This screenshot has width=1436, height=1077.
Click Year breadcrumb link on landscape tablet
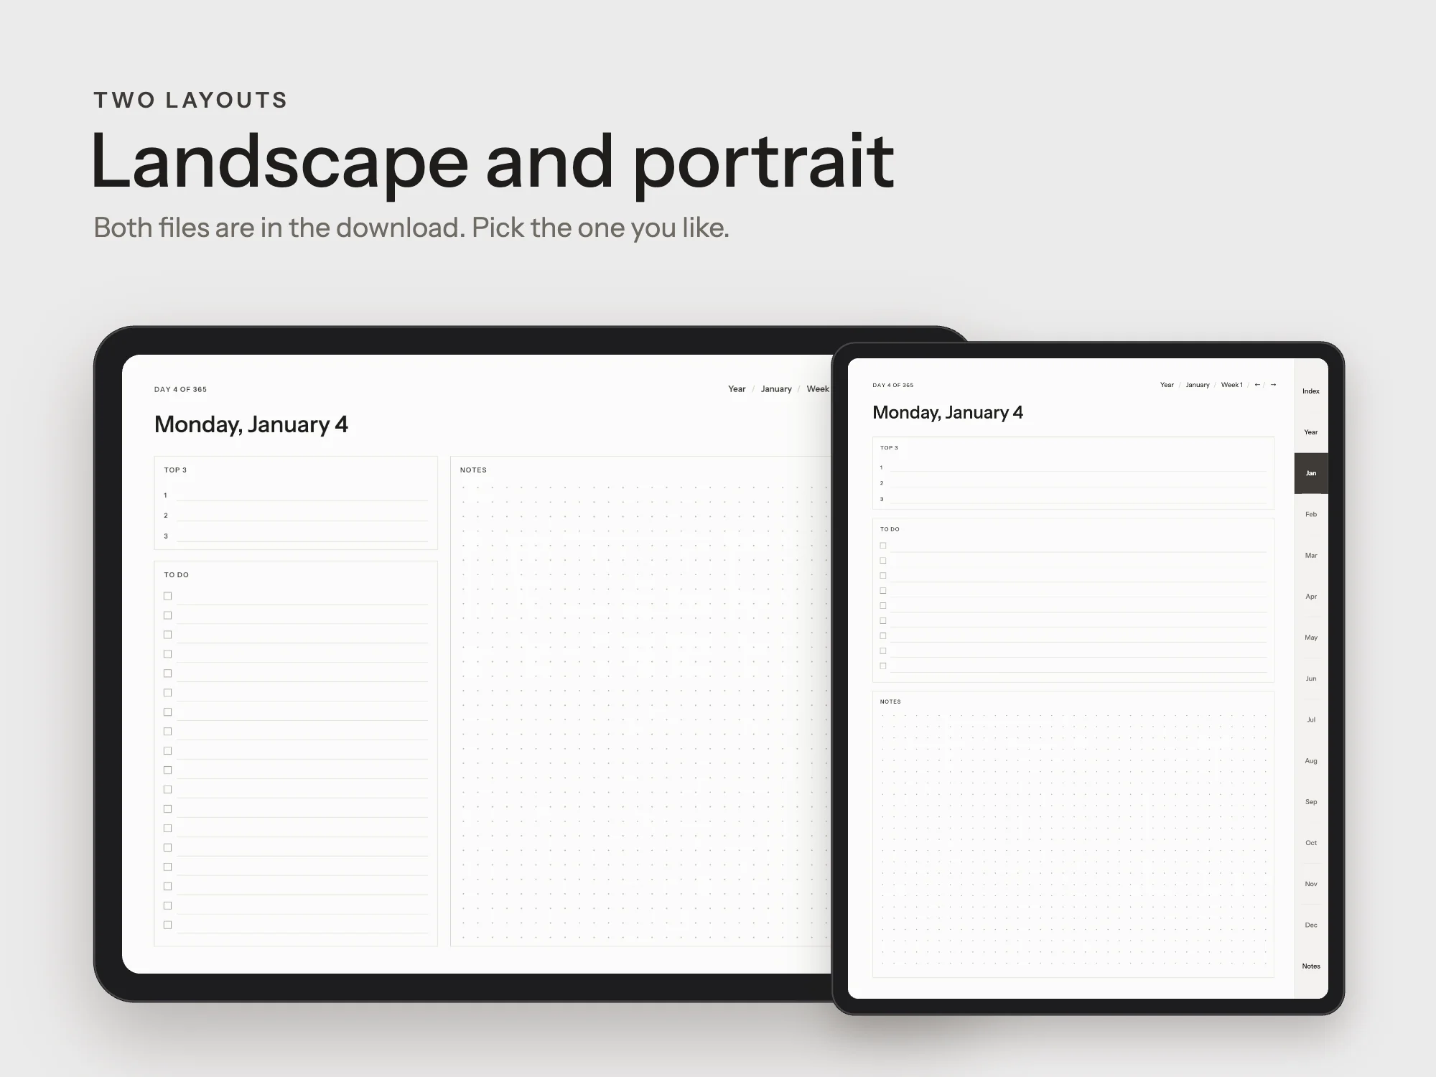pyautogui.click(x=737, y=389)
